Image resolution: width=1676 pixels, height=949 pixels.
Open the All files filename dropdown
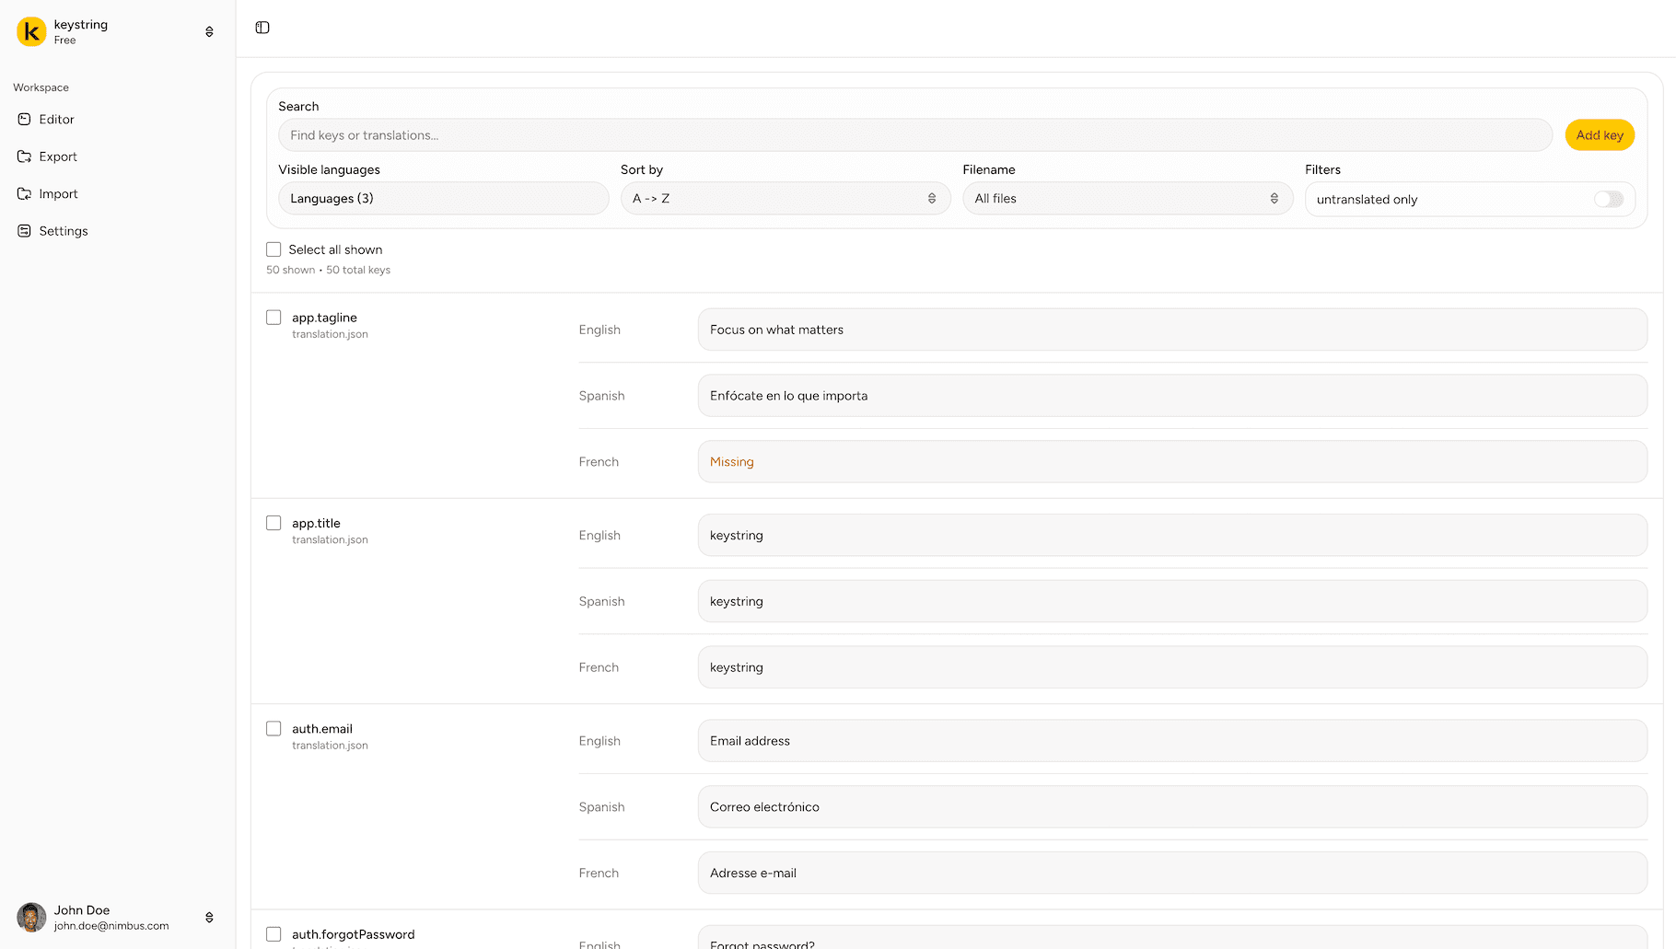[1126, 198]
